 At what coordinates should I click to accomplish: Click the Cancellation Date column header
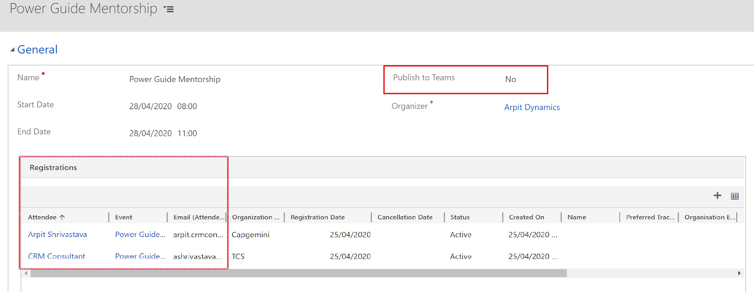(405, 217)
